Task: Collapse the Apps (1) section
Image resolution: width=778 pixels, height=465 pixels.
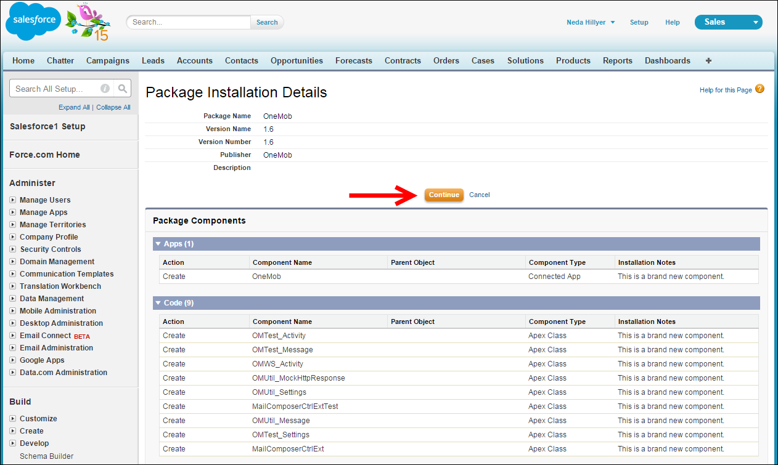Action: click(x=158, y=244)
